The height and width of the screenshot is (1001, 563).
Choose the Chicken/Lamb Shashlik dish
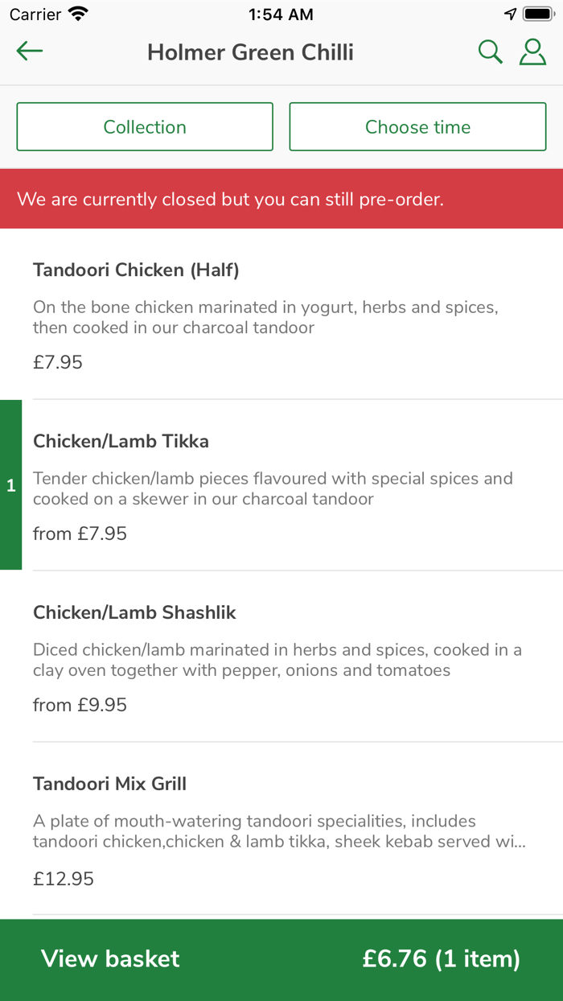134,613
